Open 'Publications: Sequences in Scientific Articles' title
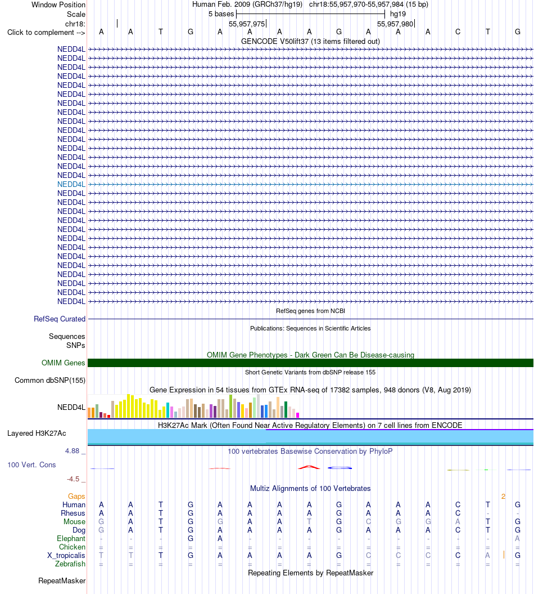 coord(310,328)
